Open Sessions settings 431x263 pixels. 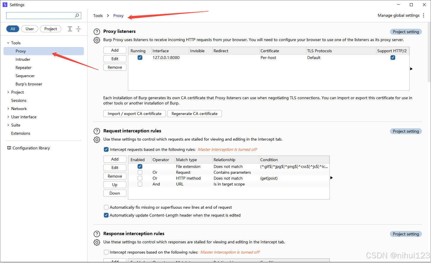pos(19,100)
